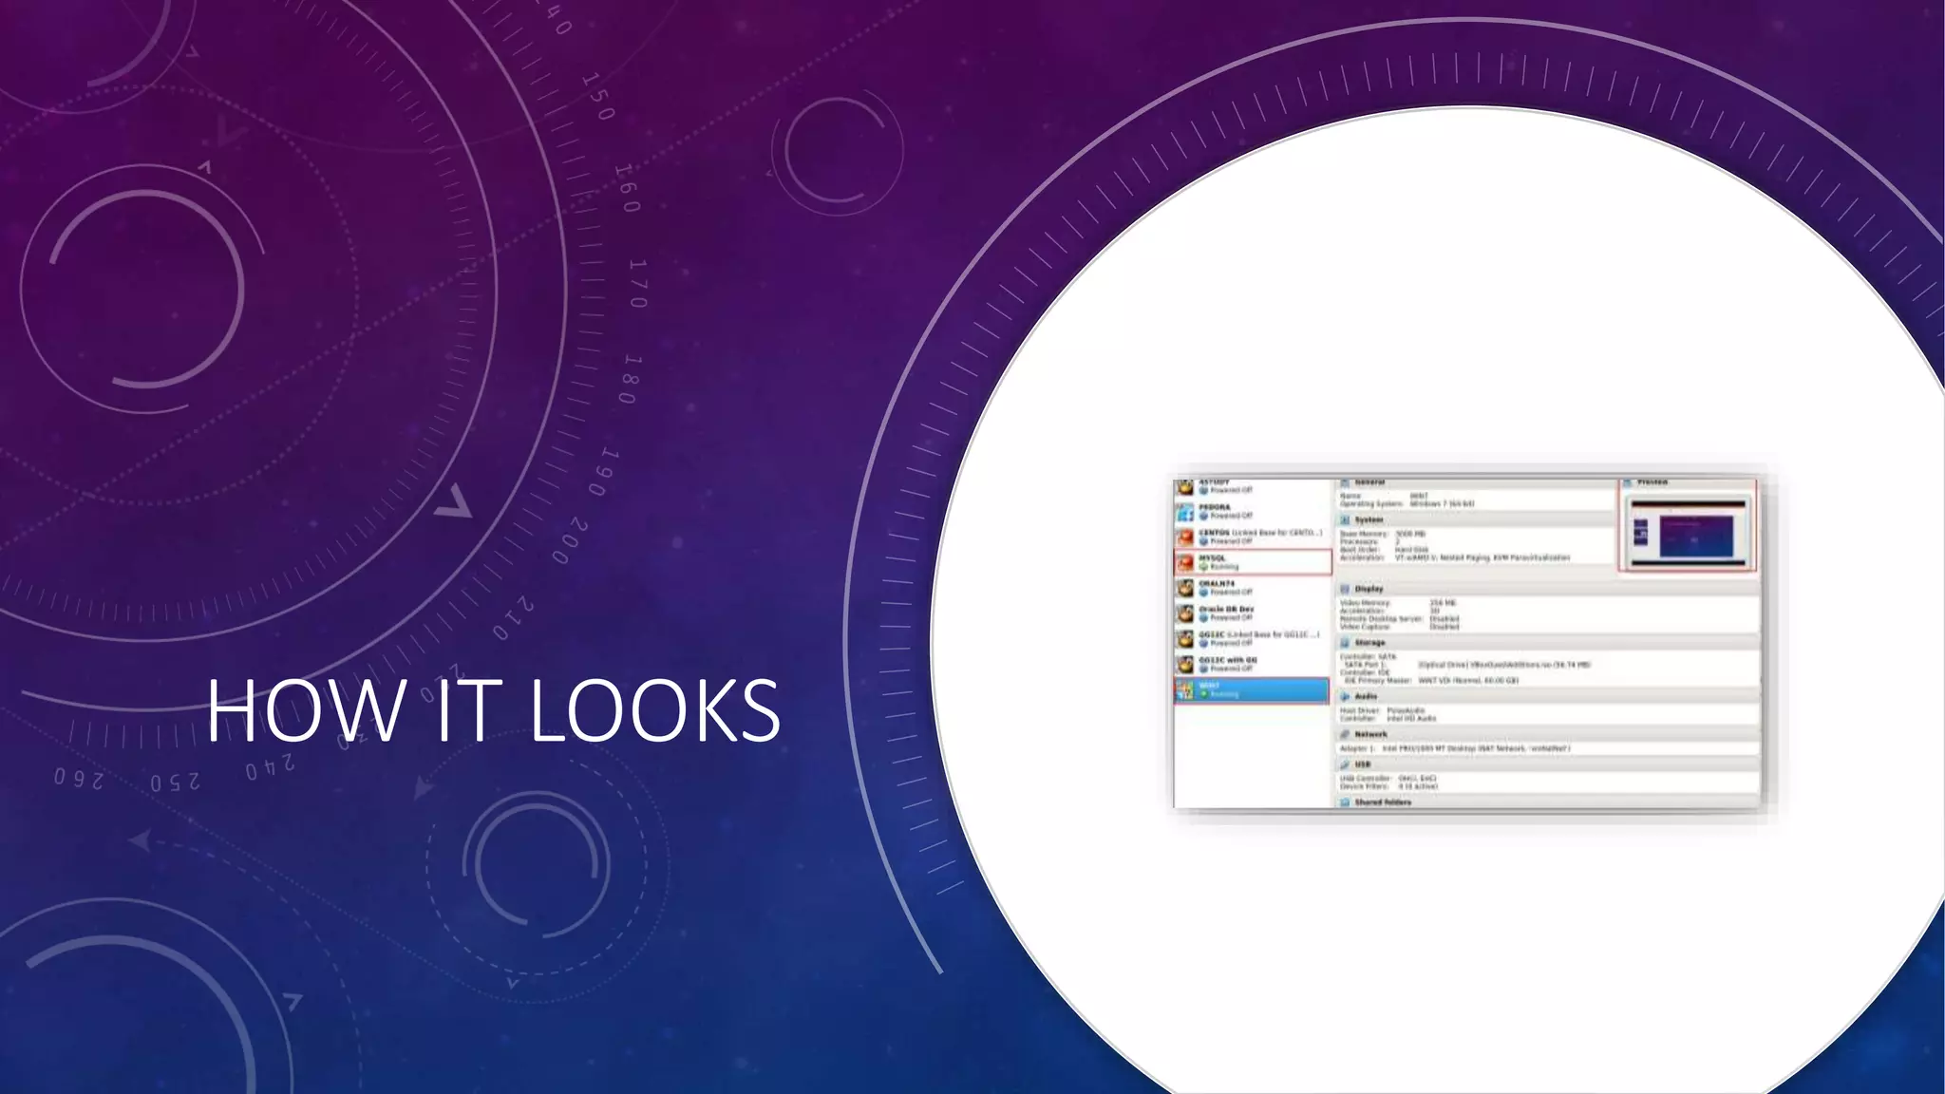
Task: Click the MySQL VM icon
Action: tap(1185, 563)
